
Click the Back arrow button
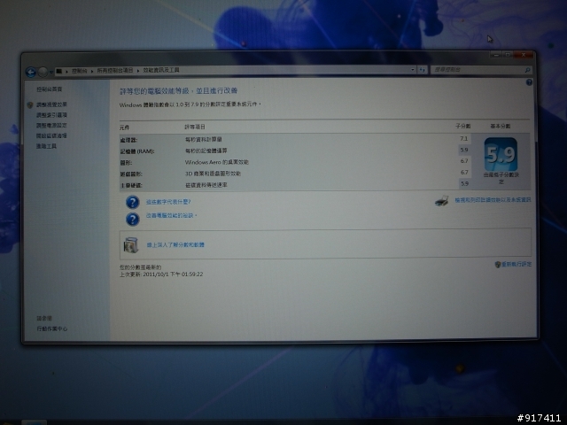[x=31, y=73]
